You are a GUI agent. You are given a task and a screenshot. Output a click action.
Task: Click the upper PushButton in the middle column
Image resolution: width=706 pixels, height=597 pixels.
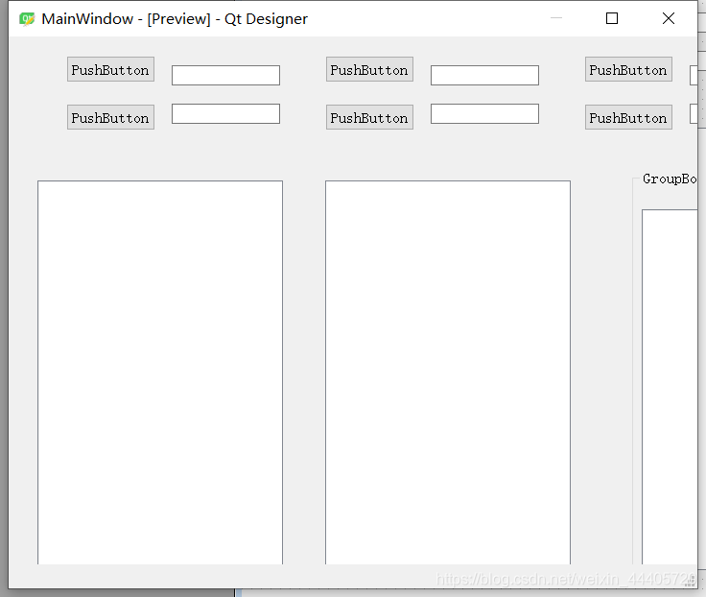[x=369, y=69]
